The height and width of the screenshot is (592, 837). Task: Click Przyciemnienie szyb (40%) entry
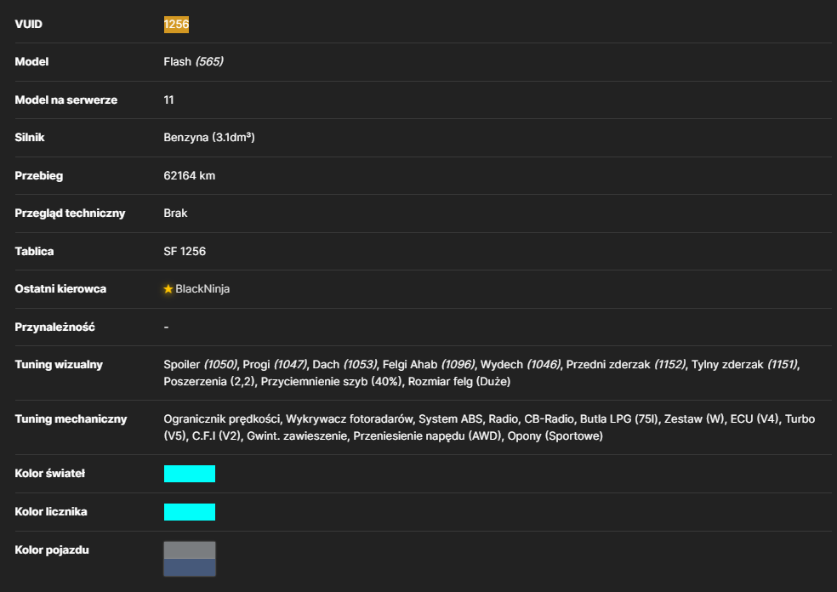coord(331,382)
